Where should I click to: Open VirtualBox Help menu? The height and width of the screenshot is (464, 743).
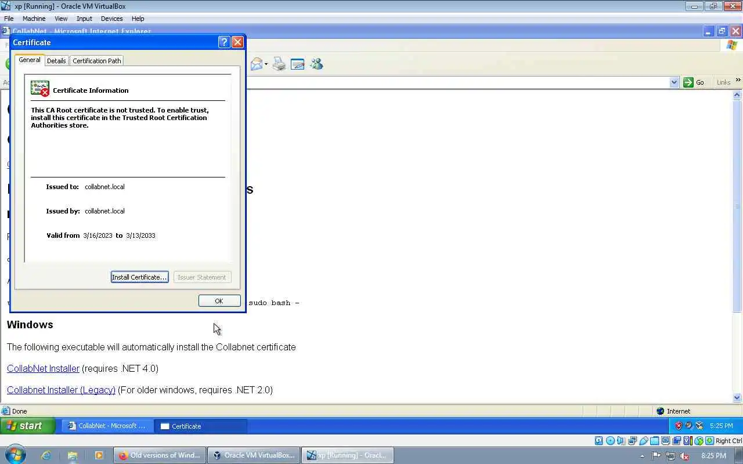pos(138,19)
